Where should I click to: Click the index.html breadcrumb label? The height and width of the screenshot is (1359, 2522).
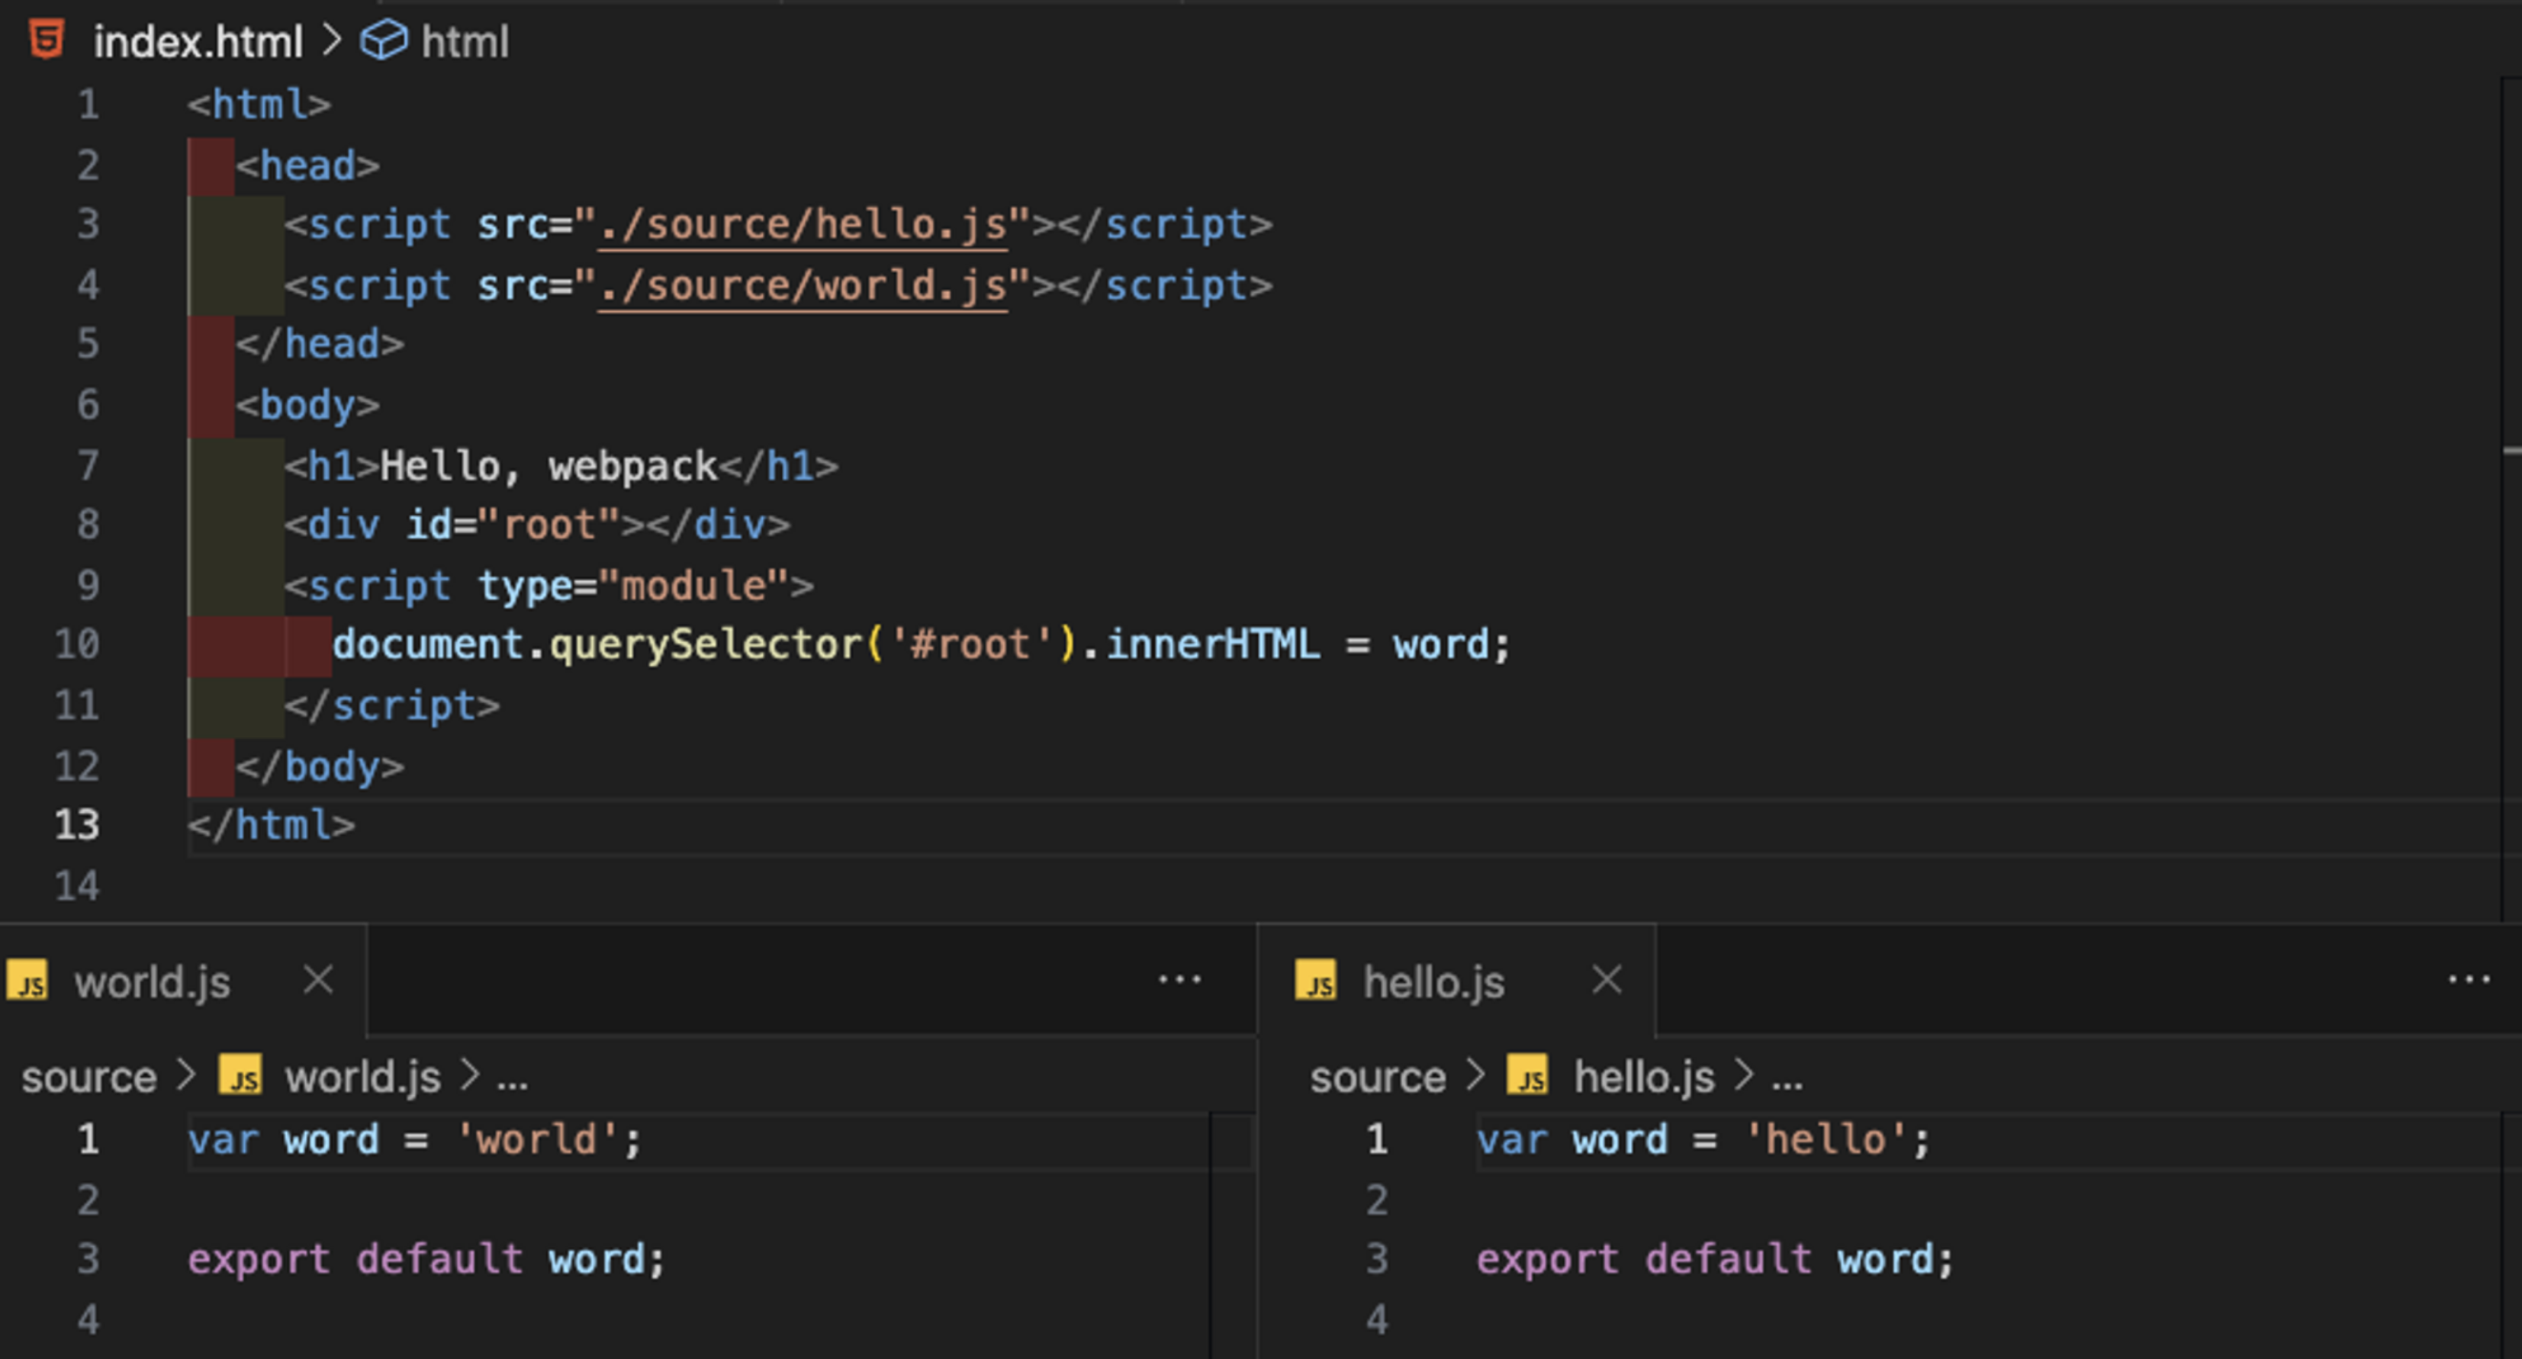[198, 42]
